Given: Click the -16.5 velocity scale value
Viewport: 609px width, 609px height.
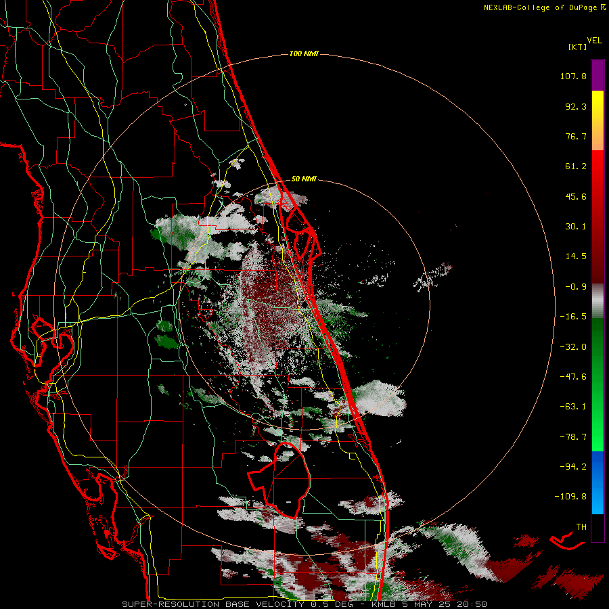Looking at the screenshot, I should [573, 317].
